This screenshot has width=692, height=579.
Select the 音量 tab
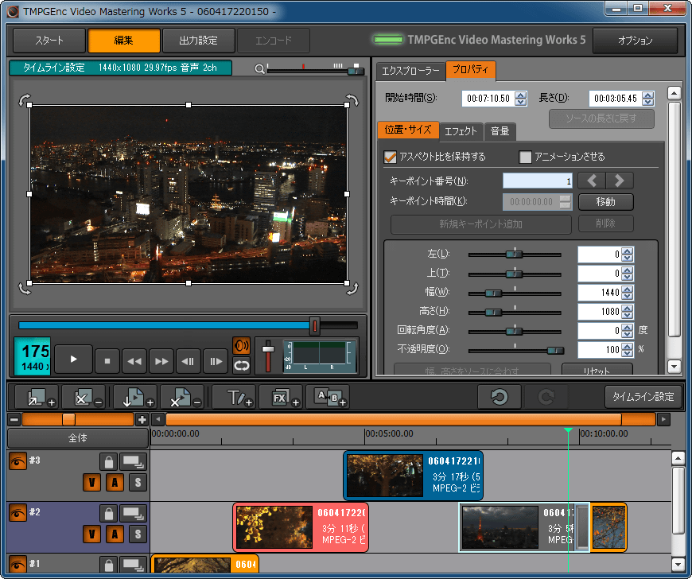(x=500, y=131)
